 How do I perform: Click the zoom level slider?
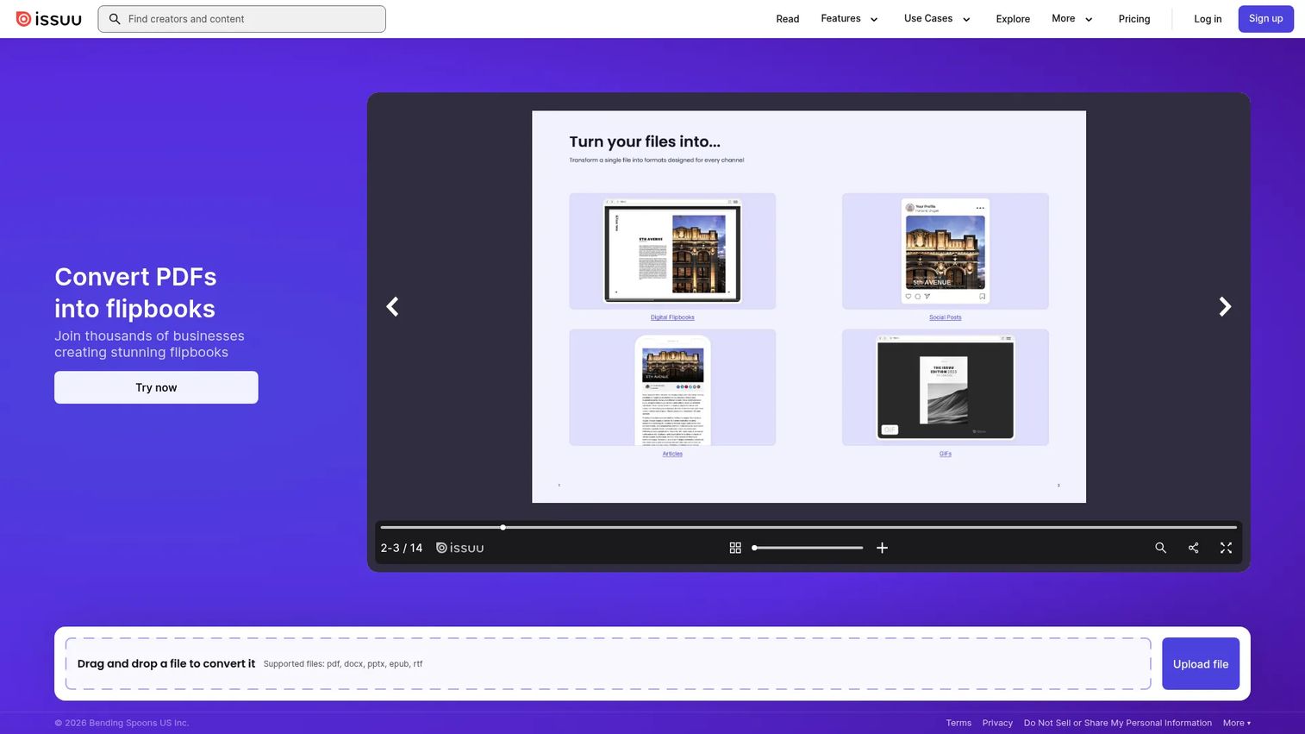[x=808, y=548]
